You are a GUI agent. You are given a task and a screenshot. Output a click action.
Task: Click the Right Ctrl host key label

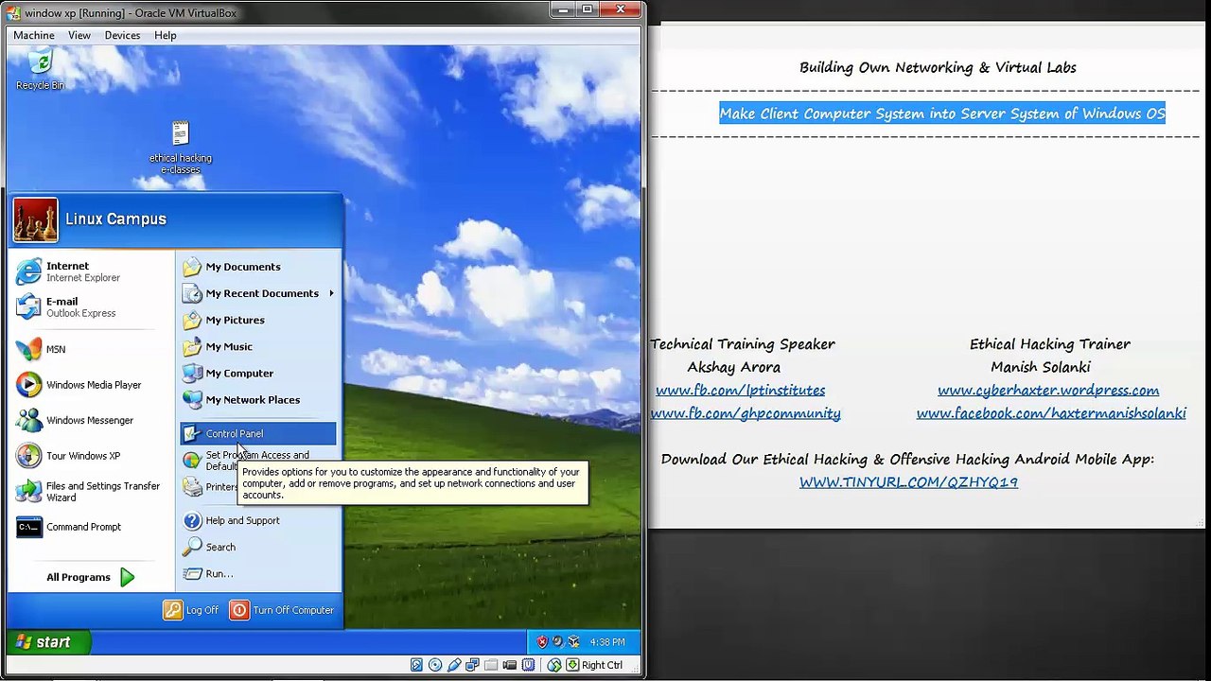click(x=602, y=665)
